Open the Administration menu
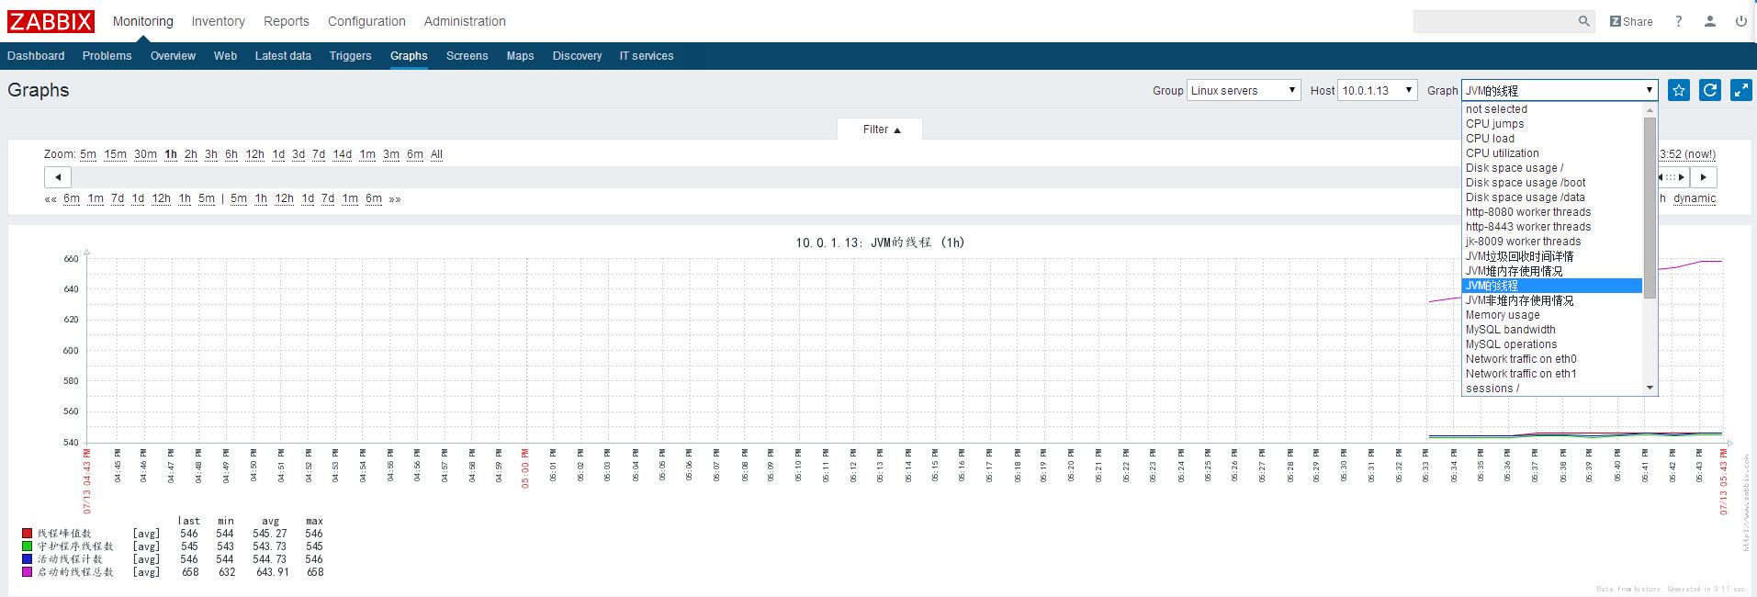This screenshot has height=597, width=1757. point(465,21)
